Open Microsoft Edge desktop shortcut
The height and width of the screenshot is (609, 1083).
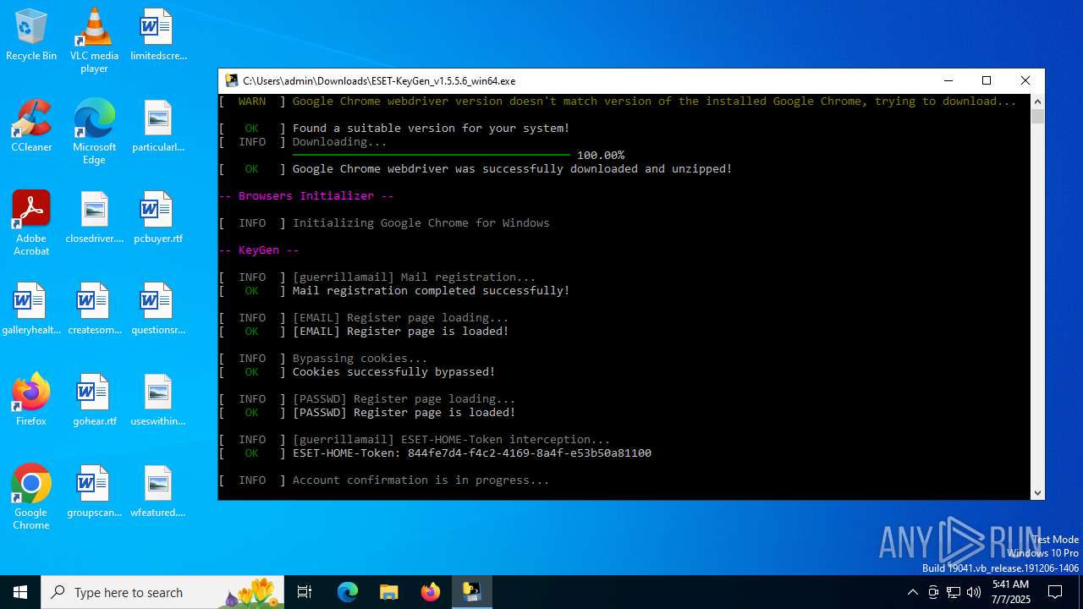[94, 132]
